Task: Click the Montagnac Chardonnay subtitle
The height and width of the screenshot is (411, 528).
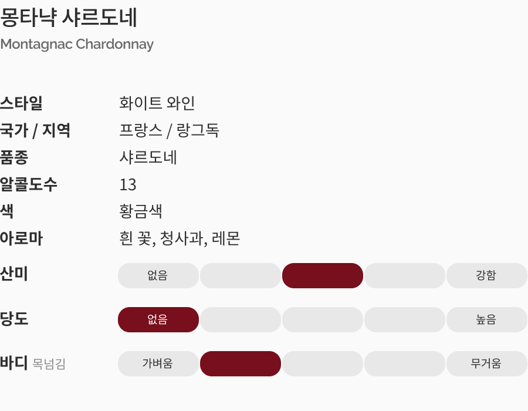Action: pos(77,45)
